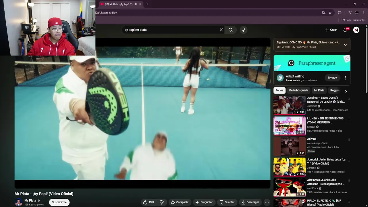Open the browser extensions puzzle icon

[340, 13]
